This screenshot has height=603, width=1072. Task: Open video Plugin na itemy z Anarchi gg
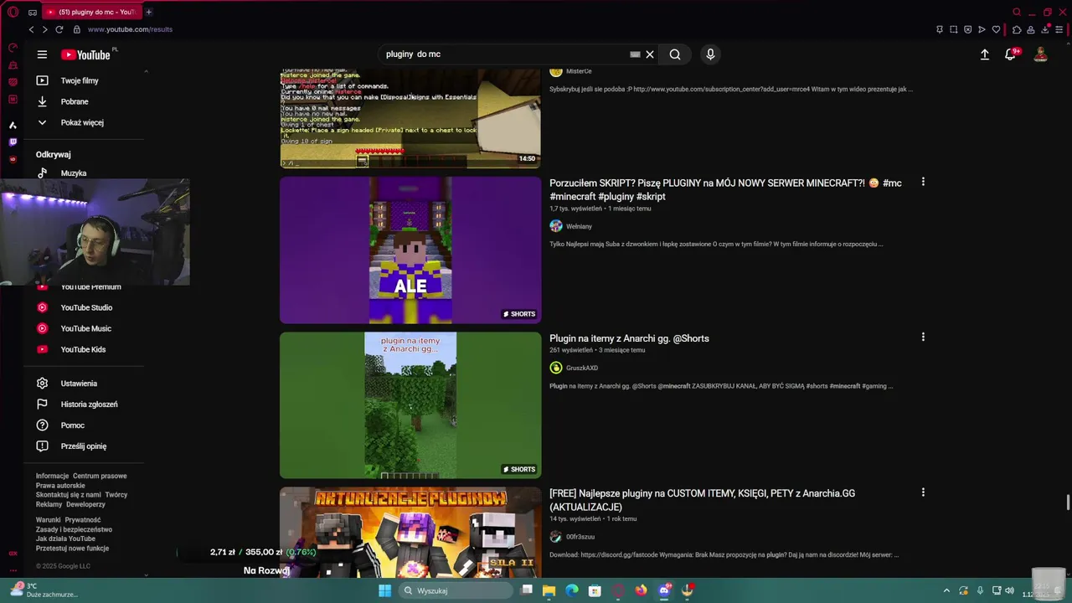[629, 338]
